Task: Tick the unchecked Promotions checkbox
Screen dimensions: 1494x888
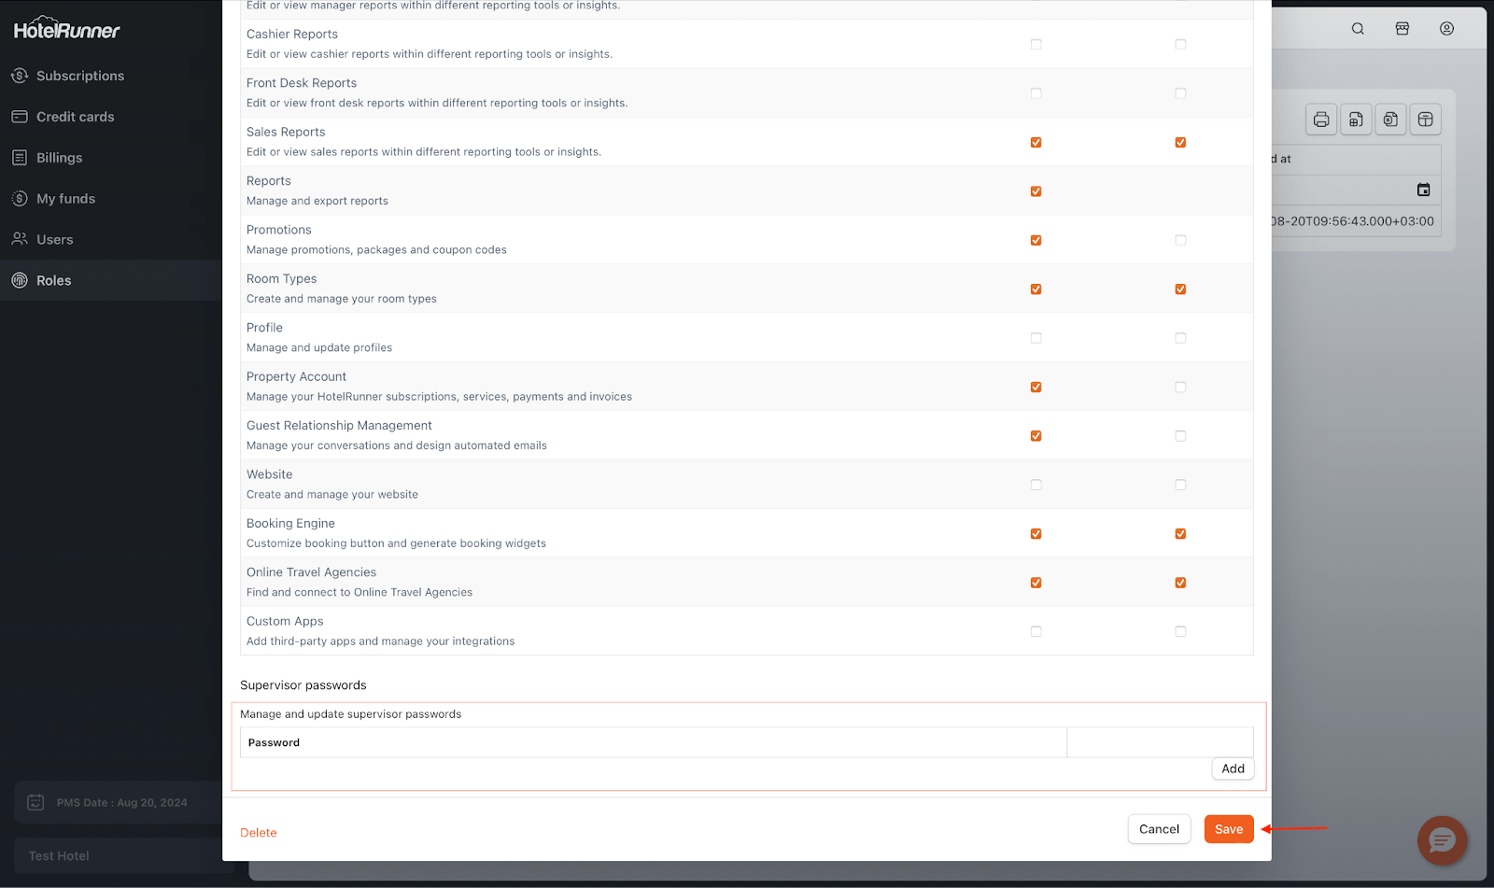Action: point(1180,241)
